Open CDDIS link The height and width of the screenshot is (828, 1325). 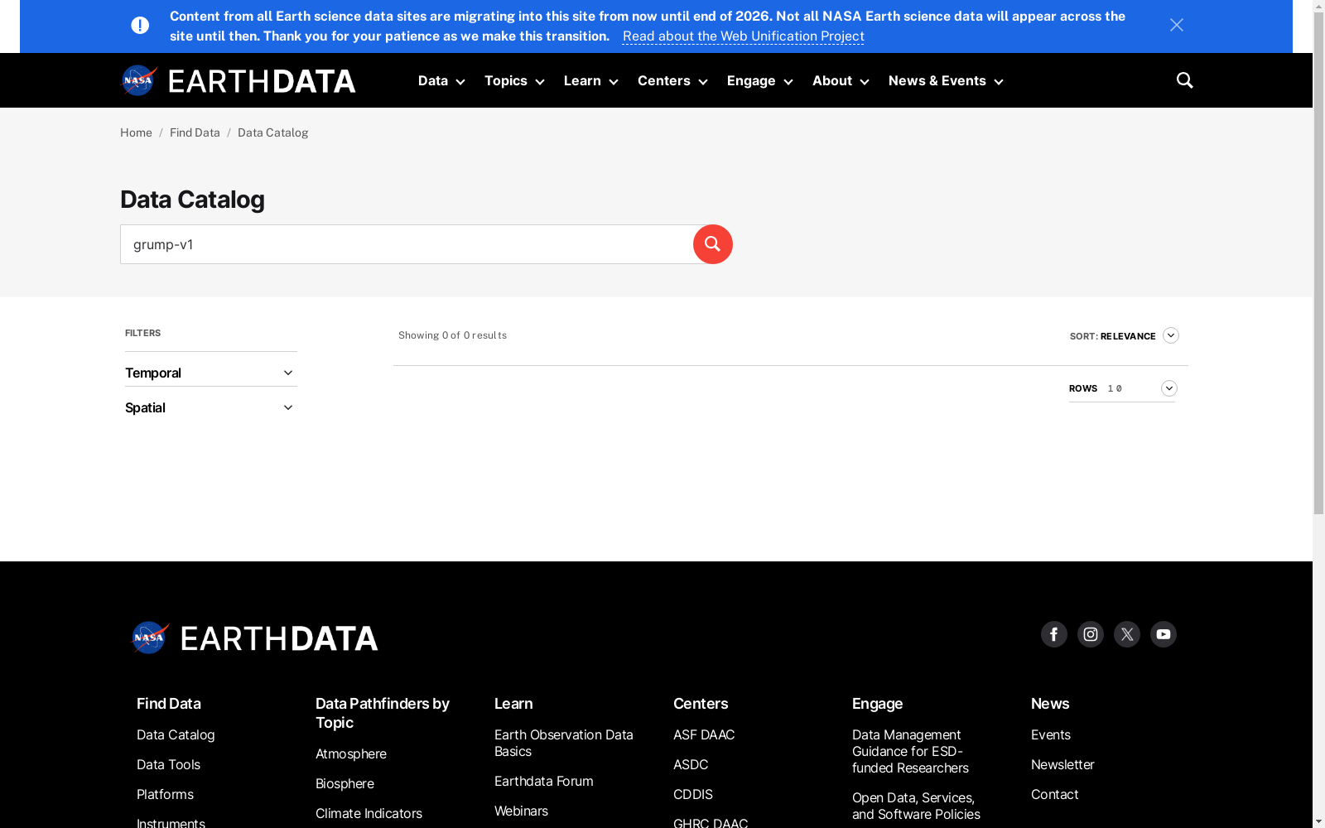(x=692, y=794)
